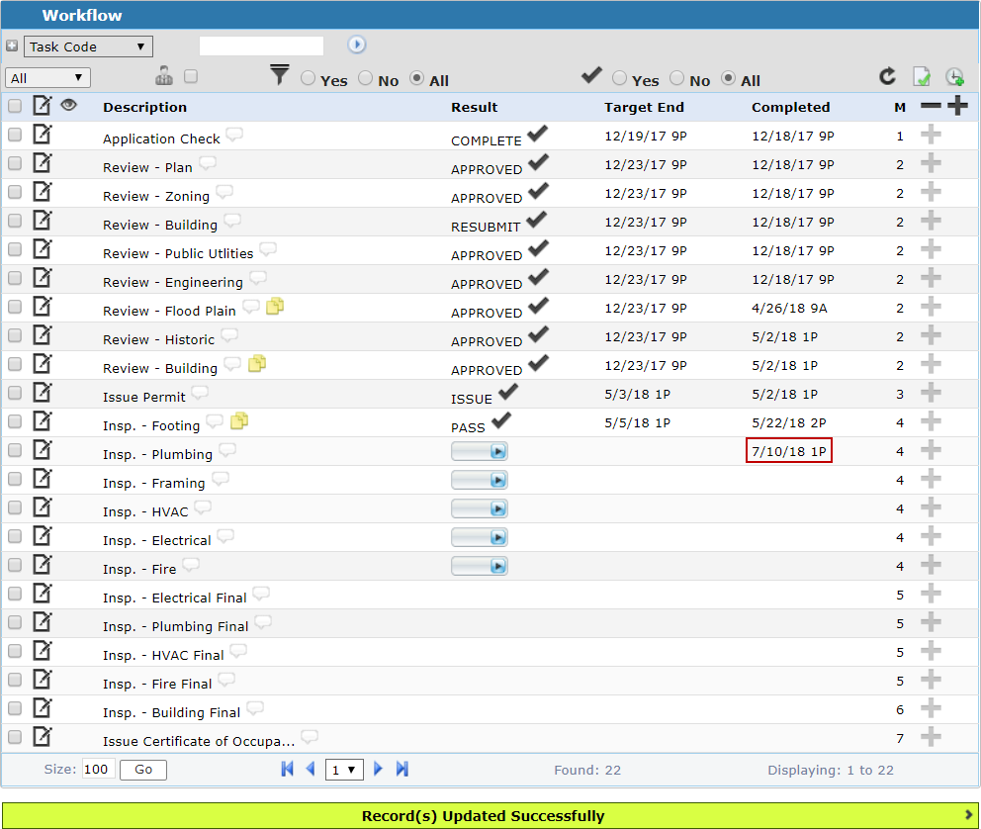Open the edit icon for Review - Zoning

coord(43,192)
